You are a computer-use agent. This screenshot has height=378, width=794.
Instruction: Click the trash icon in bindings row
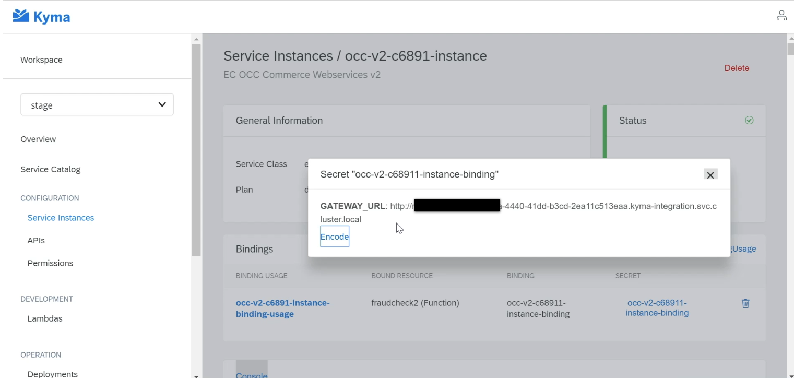click(x=745, y=303)
